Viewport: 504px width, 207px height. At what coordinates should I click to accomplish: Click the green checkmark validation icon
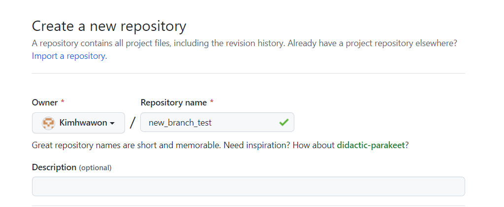(x=284, y=122)
